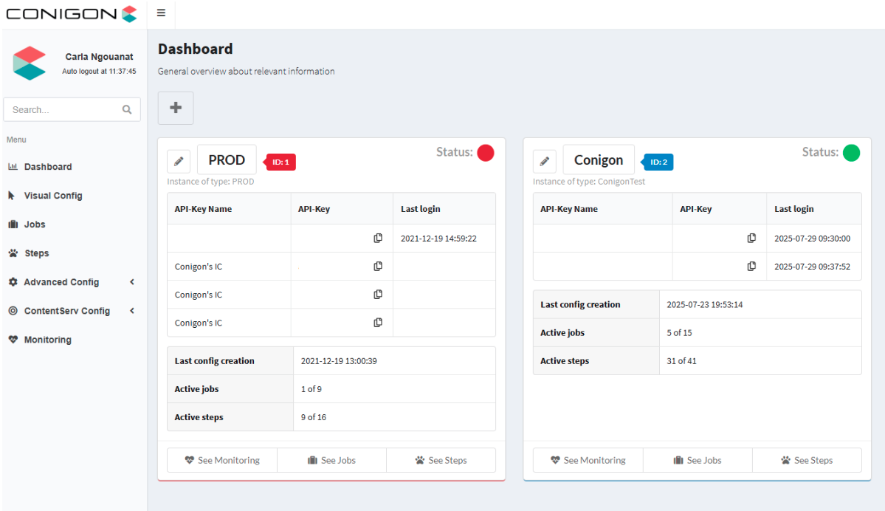Screen dimensions: 885x511
Task: Click Instance of type: PROD text
Action: click(x=210, y=181)
